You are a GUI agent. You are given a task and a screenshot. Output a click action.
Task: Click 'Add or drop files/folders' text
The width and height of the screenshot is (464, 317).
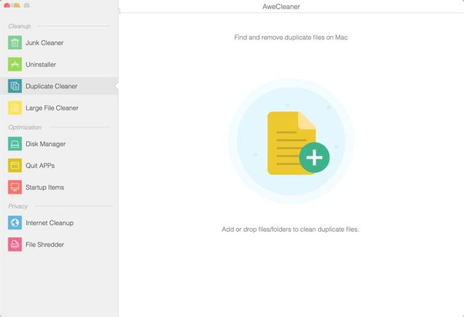(291, 229)
